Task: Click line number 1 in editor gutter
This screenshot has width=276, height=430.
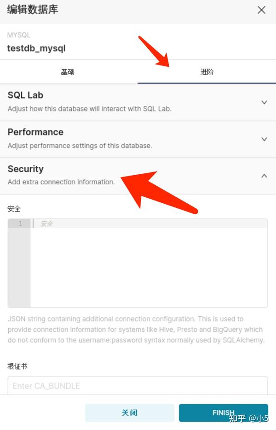Action: click(x=21, y=224)
